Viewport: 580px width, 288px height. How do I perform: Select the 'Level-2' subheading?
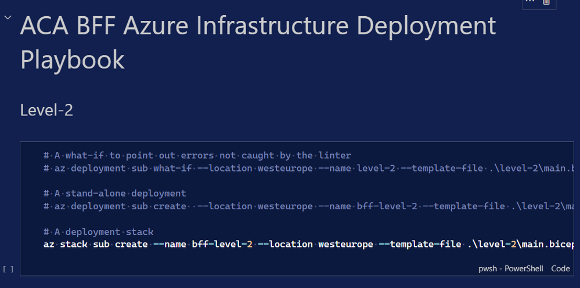click(x=46, y=110)
